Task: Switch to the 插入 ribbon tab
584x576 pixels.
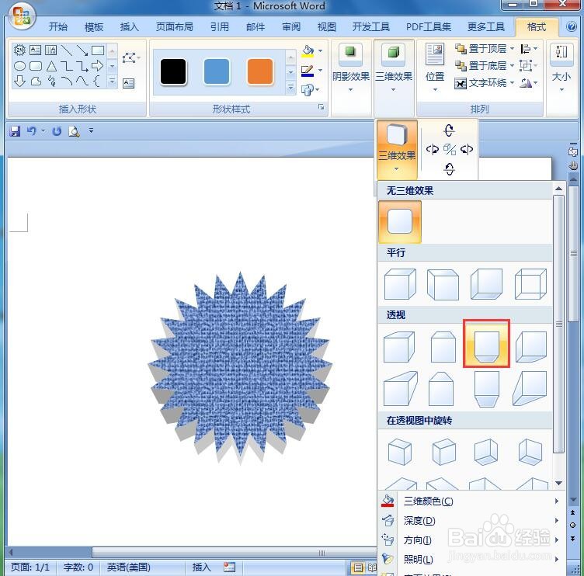Action: (129, 27)
